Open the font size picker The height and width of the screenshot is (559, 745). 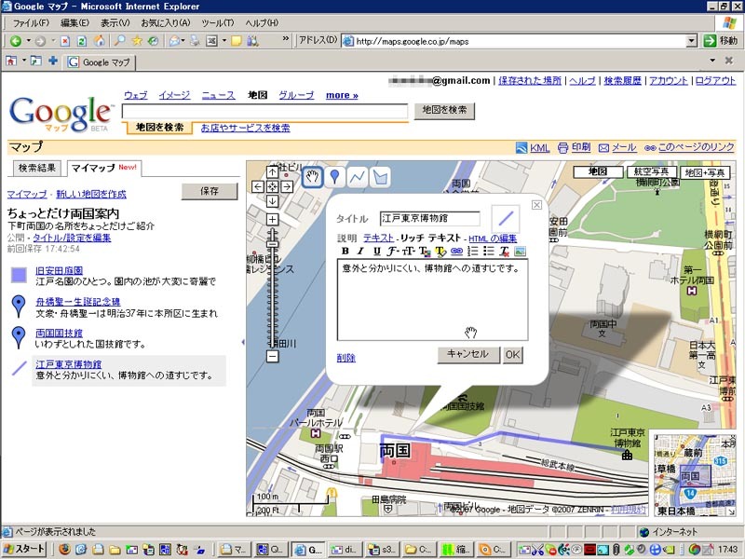tap(409, 251)
